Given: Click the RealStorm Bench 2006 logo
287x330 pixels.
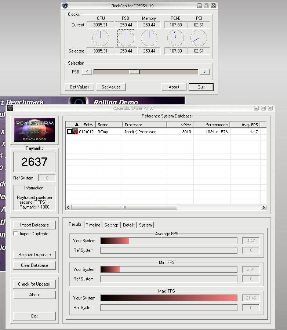Looking at the screenshot, I should pos(34,130).
